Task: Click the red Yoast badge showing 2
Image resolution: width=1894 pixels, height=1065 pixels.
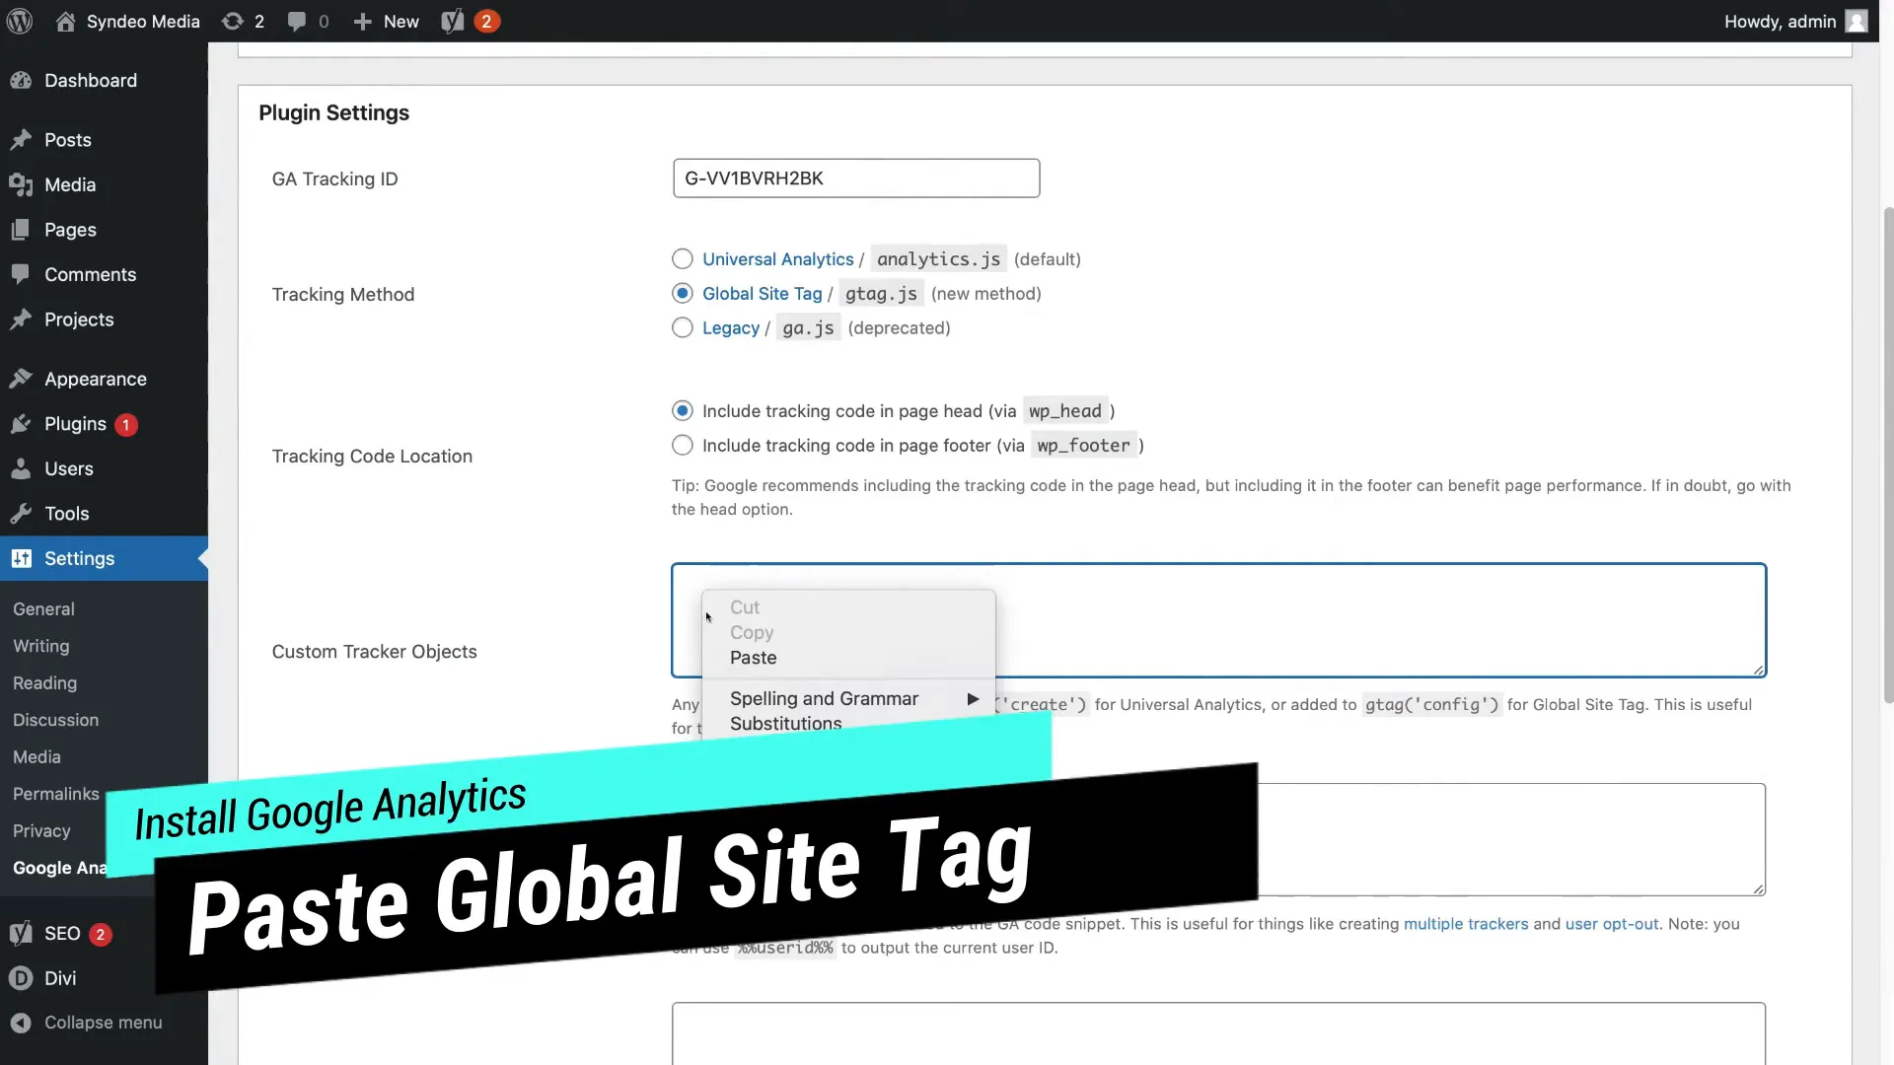Action: pos(486,21)
